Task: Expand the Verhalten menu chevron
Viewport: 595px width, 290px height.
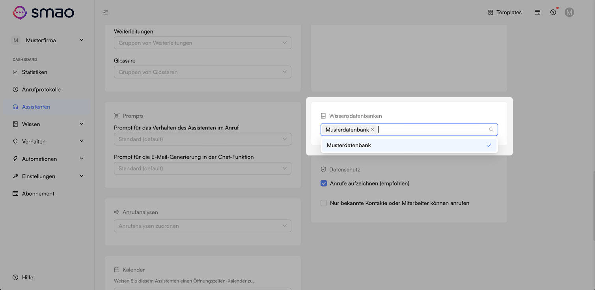Action: [x=82, y=142]
